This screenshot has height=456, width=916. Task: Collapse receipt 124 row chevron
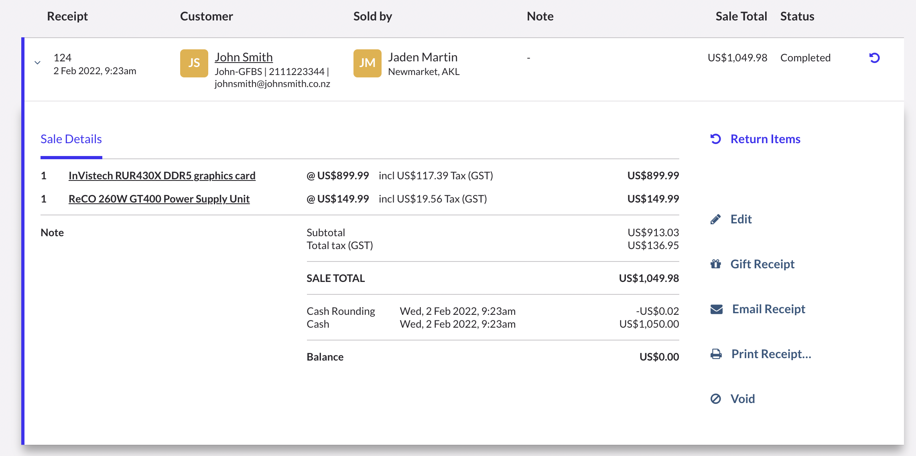(x=37, y=63)
